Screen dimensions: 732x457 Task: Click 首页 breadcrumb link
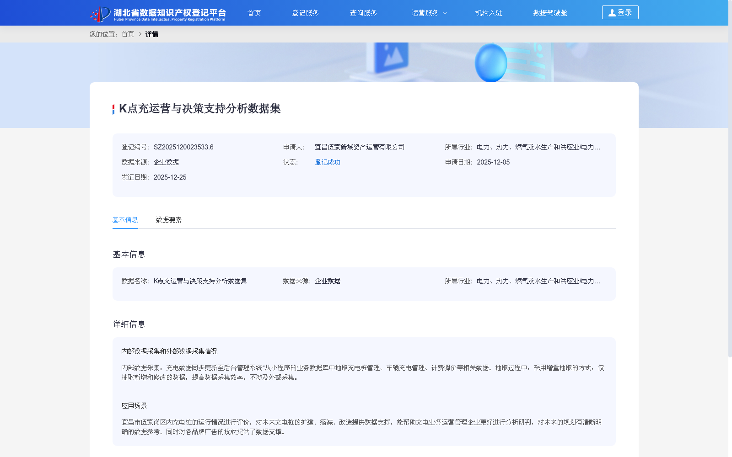tap(128, 34)
